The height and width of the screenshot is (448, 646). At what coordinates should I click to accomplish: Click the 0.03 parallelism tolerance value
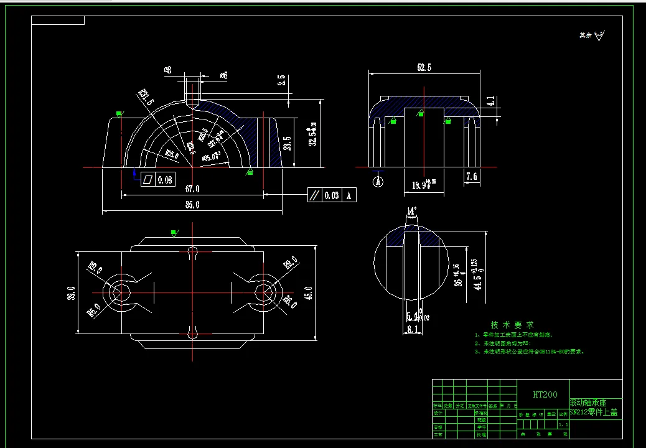332,195
